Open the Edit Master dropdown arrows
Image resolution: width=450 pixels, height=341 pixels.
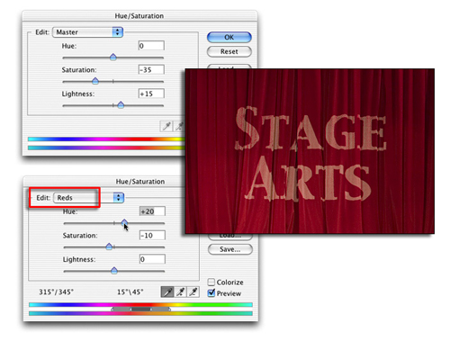click(x=117, y=31)
